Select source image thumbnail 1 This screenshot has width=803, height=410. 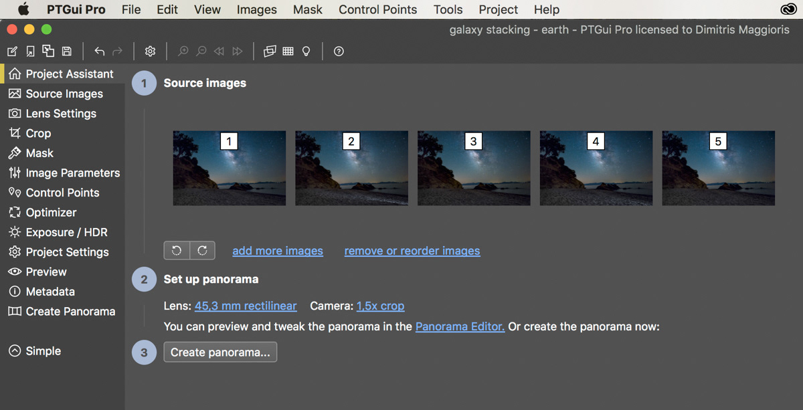click(x=230, y=168)
